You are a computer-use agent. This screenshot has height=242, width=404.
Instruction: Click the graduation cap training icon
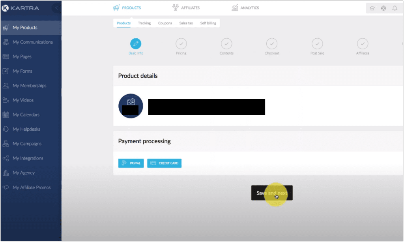coord(372,8)
